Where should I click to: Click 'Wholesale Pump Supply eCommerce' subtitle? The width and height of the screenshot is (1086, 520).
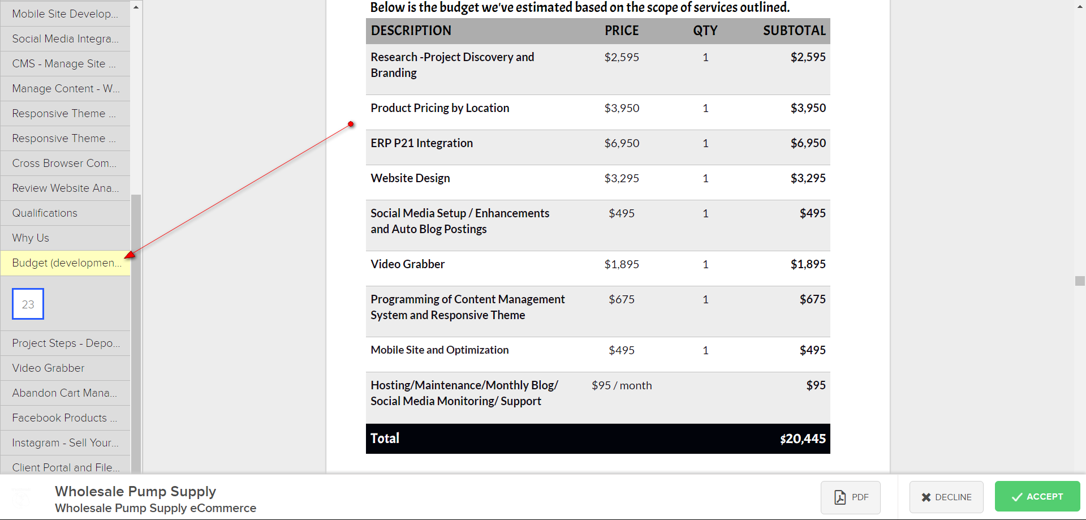coord(156,508)
